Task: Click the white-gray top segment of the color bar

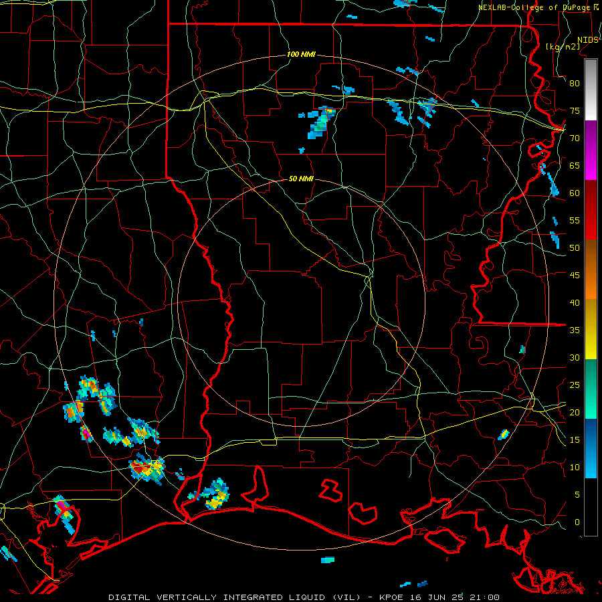Action: tap(591, 90)
